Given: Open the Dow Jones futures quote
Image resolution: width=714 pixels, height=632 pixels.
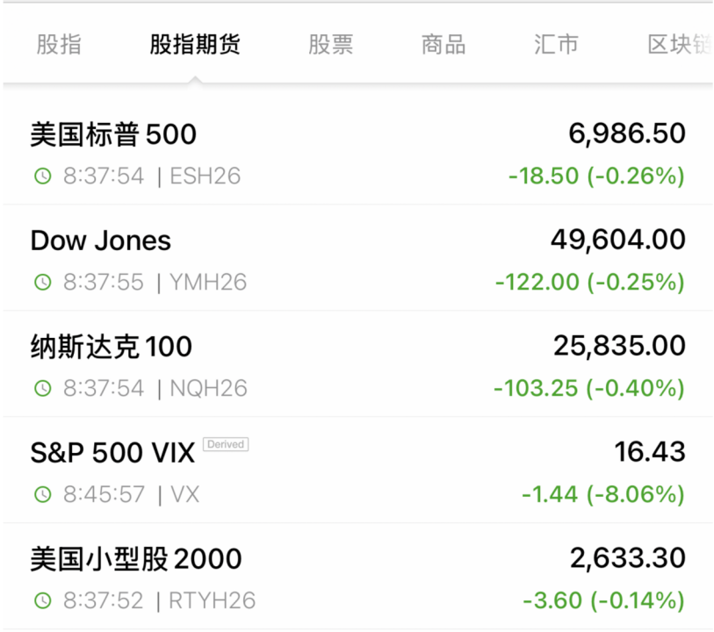Looking at the screenshot, I should [101, 241].
